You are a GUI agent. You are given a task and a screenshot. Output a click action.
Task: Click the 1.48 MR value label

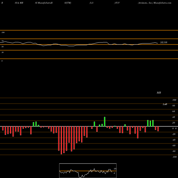tap(165, 104)
